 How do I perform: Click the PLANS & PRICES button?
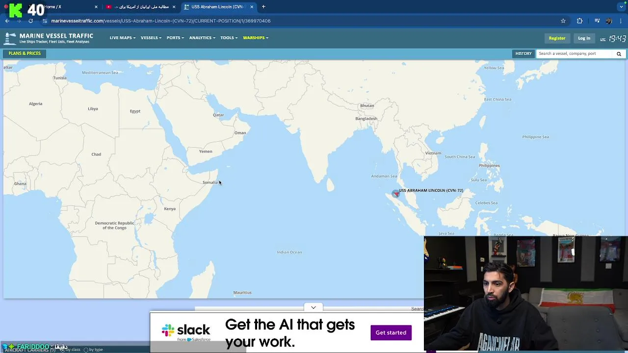point(25,53)
